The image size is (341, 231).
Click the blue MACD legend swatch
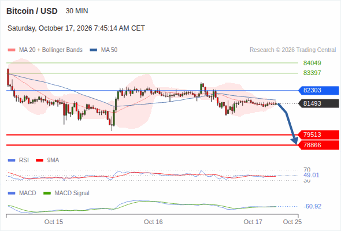point(12,193)
